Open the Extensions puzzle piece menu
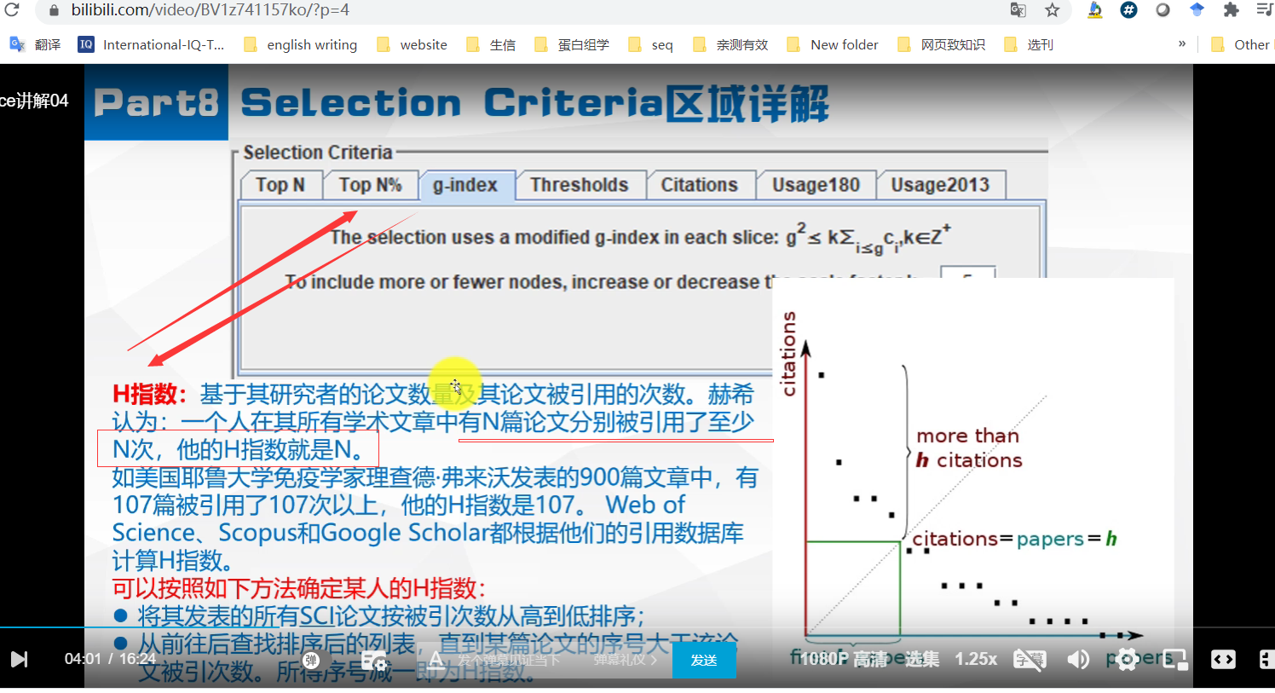This screenshot has width=1275, height=693. coord(1231,10)
